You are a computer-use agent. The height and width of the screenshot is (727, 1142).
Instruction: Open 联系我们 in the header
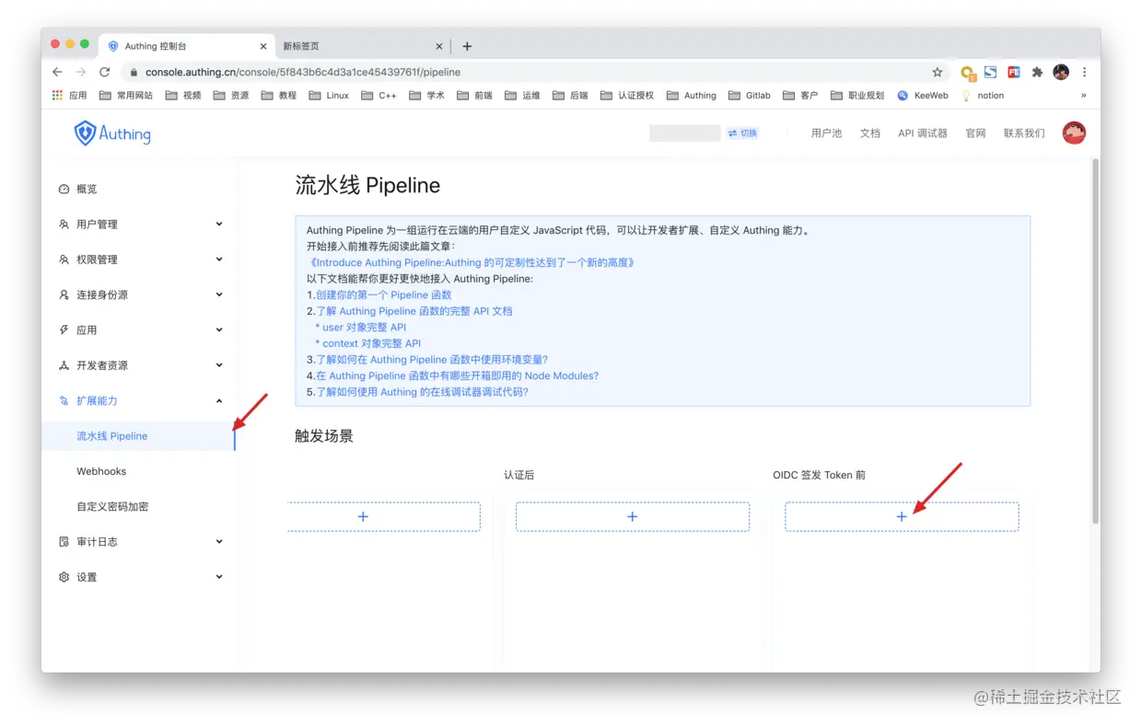[x=1024, y=133]
